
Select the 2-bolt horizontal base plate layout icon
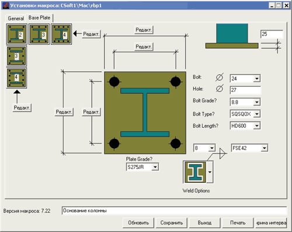tap(16, 34)
